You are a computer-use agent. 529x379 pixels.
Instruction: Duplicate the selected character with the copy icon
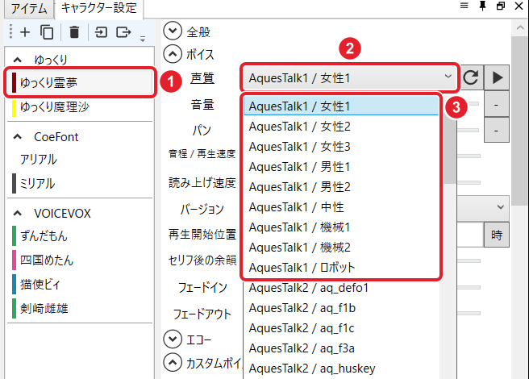pos(47,32)
